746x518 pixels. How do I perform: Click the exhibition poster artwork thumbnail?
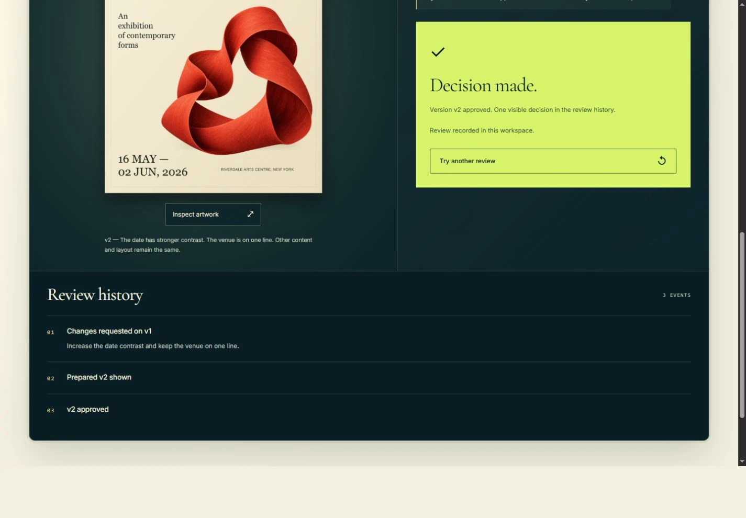[x=213, y=96]
